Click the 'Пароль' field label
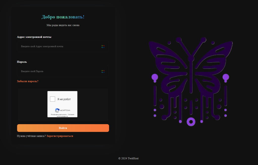Screen dimensions: 258x165 22,62
